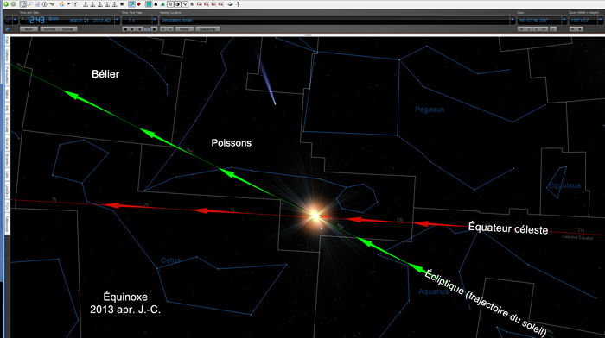Face east with the E button

click(537, 28)
